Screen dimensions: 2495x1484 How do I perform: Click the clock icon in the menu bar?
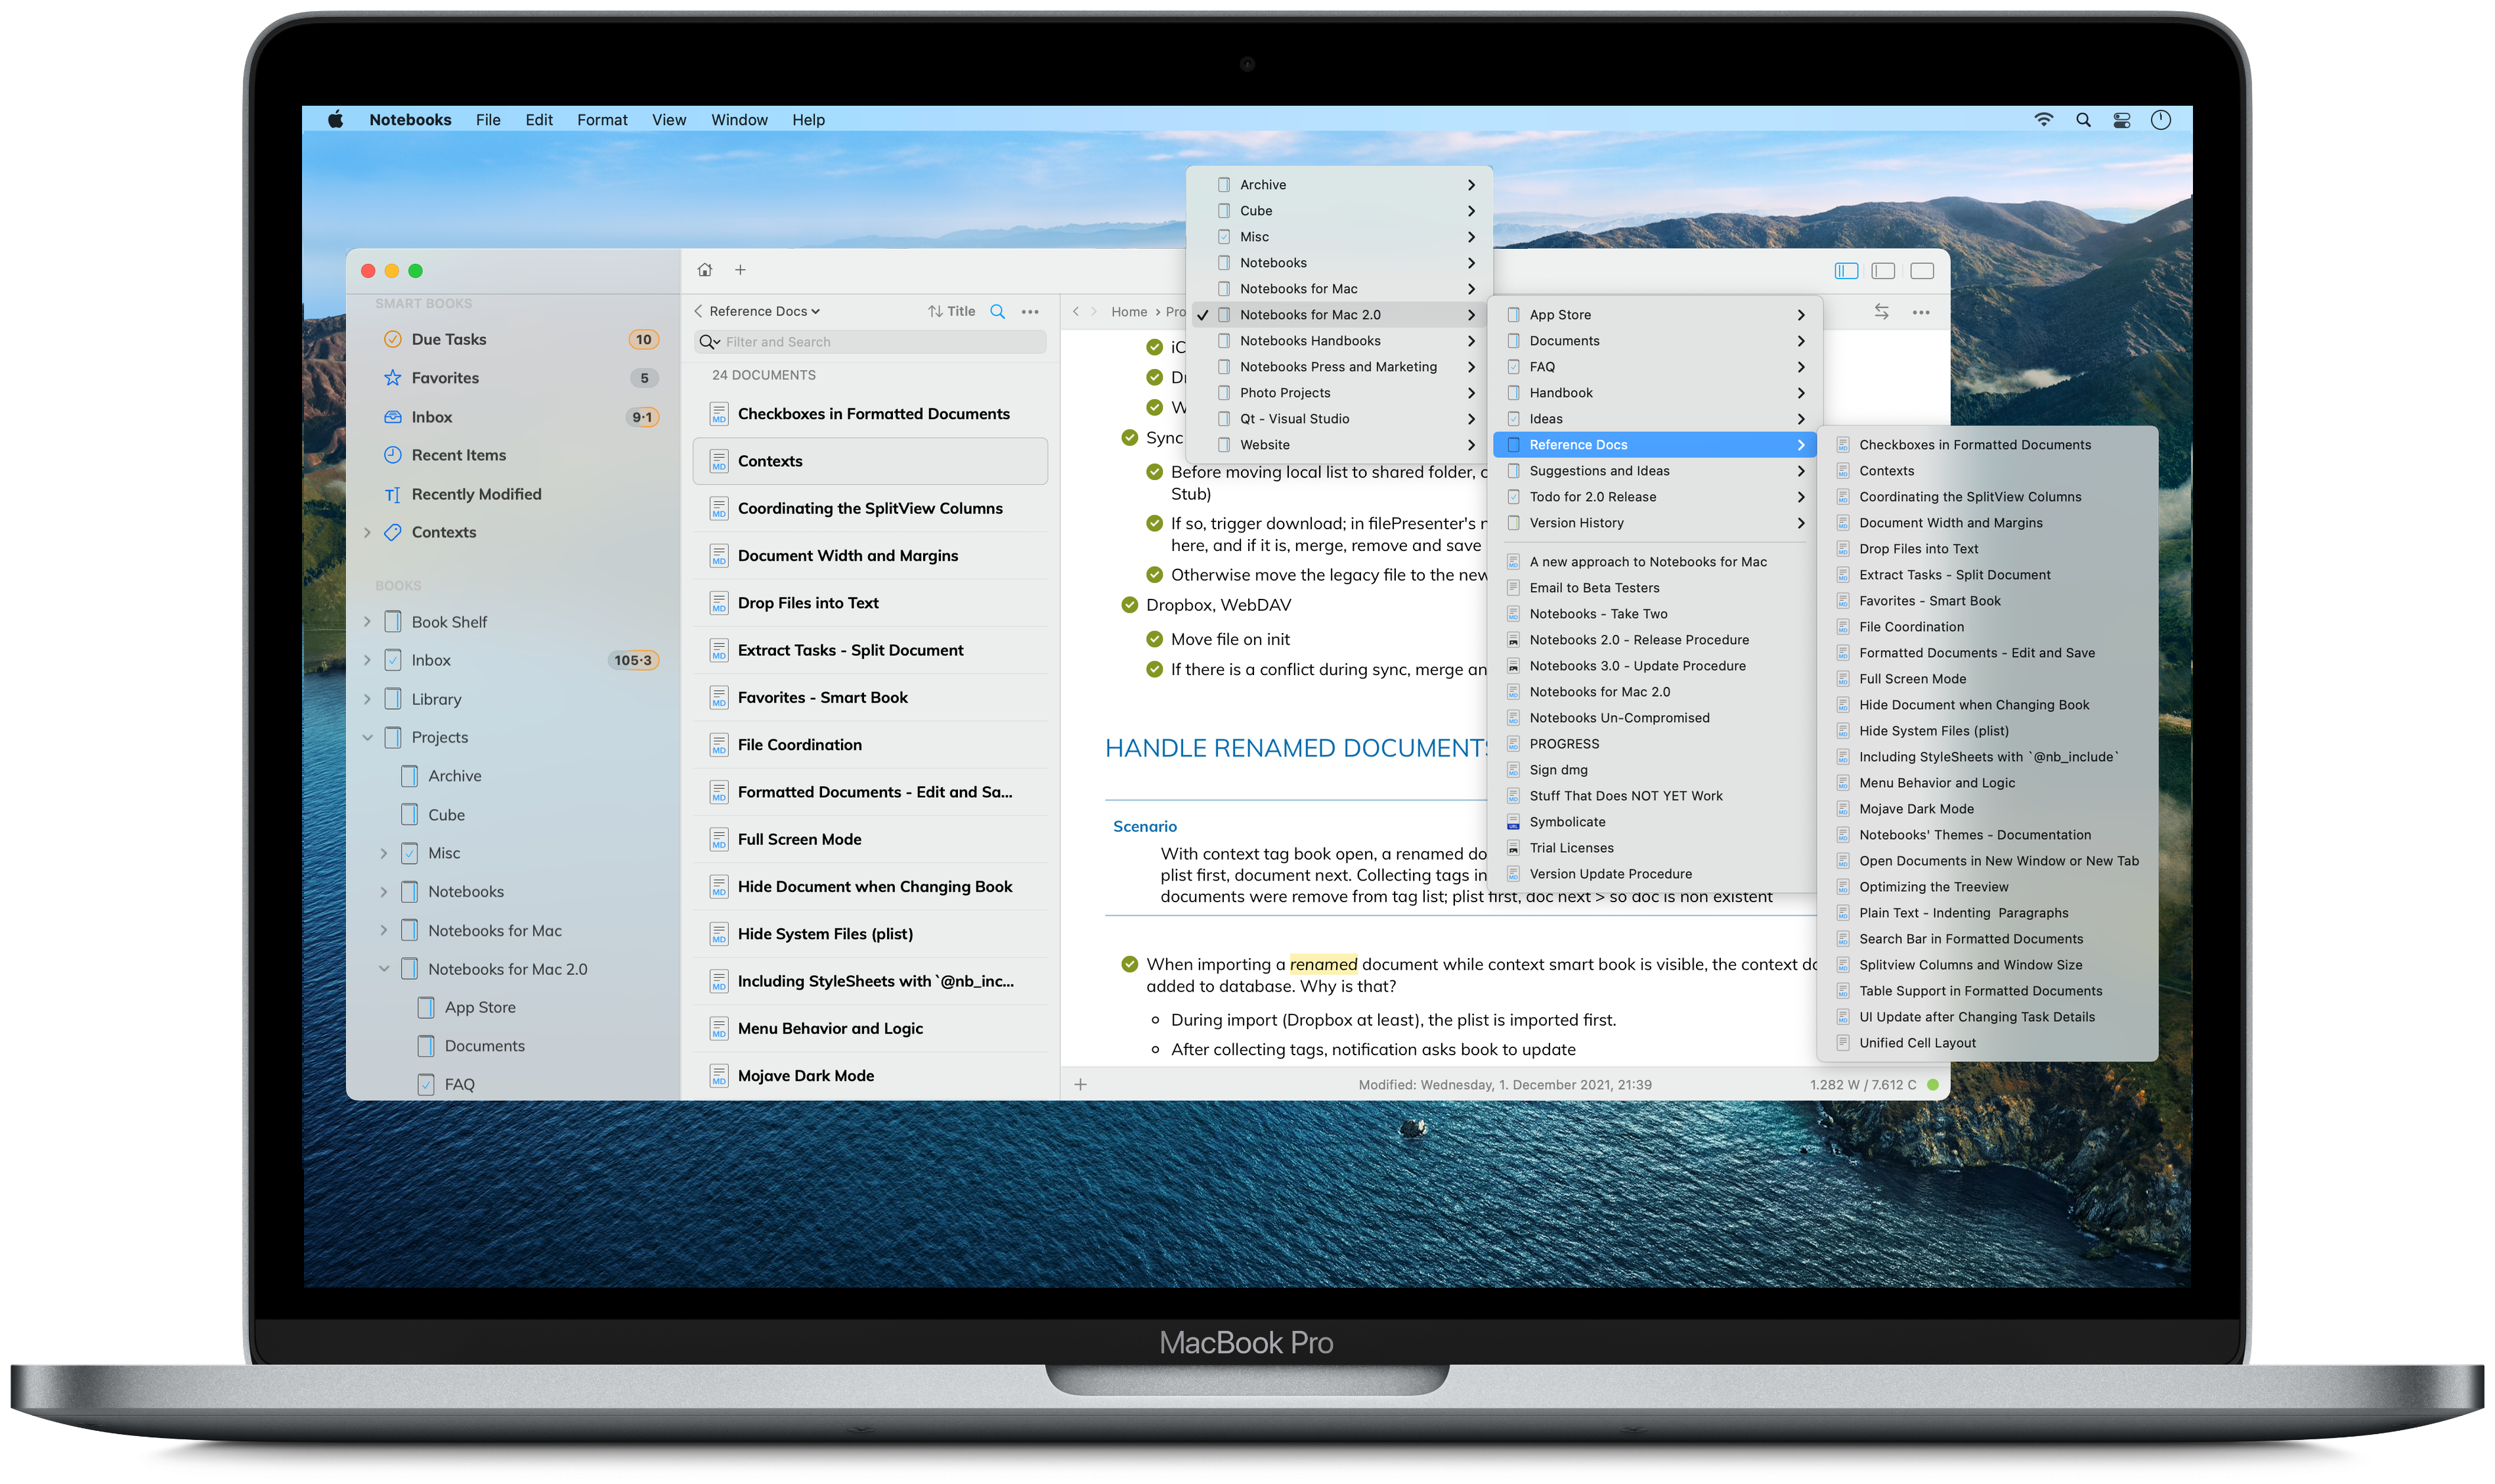[2161, 120]
